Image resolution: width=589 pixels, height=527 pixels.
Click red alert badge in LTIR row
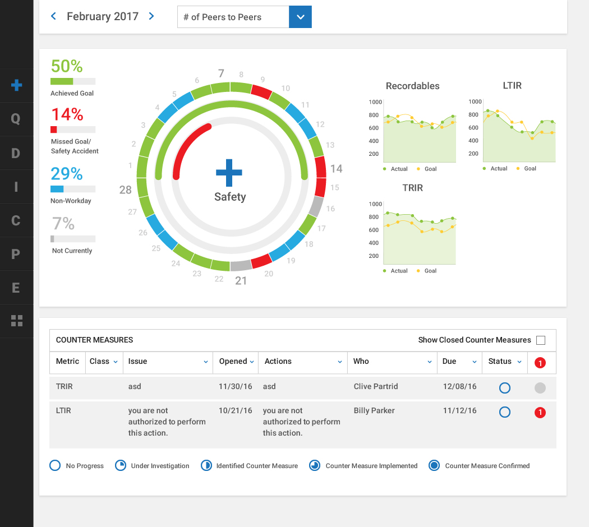540,413
